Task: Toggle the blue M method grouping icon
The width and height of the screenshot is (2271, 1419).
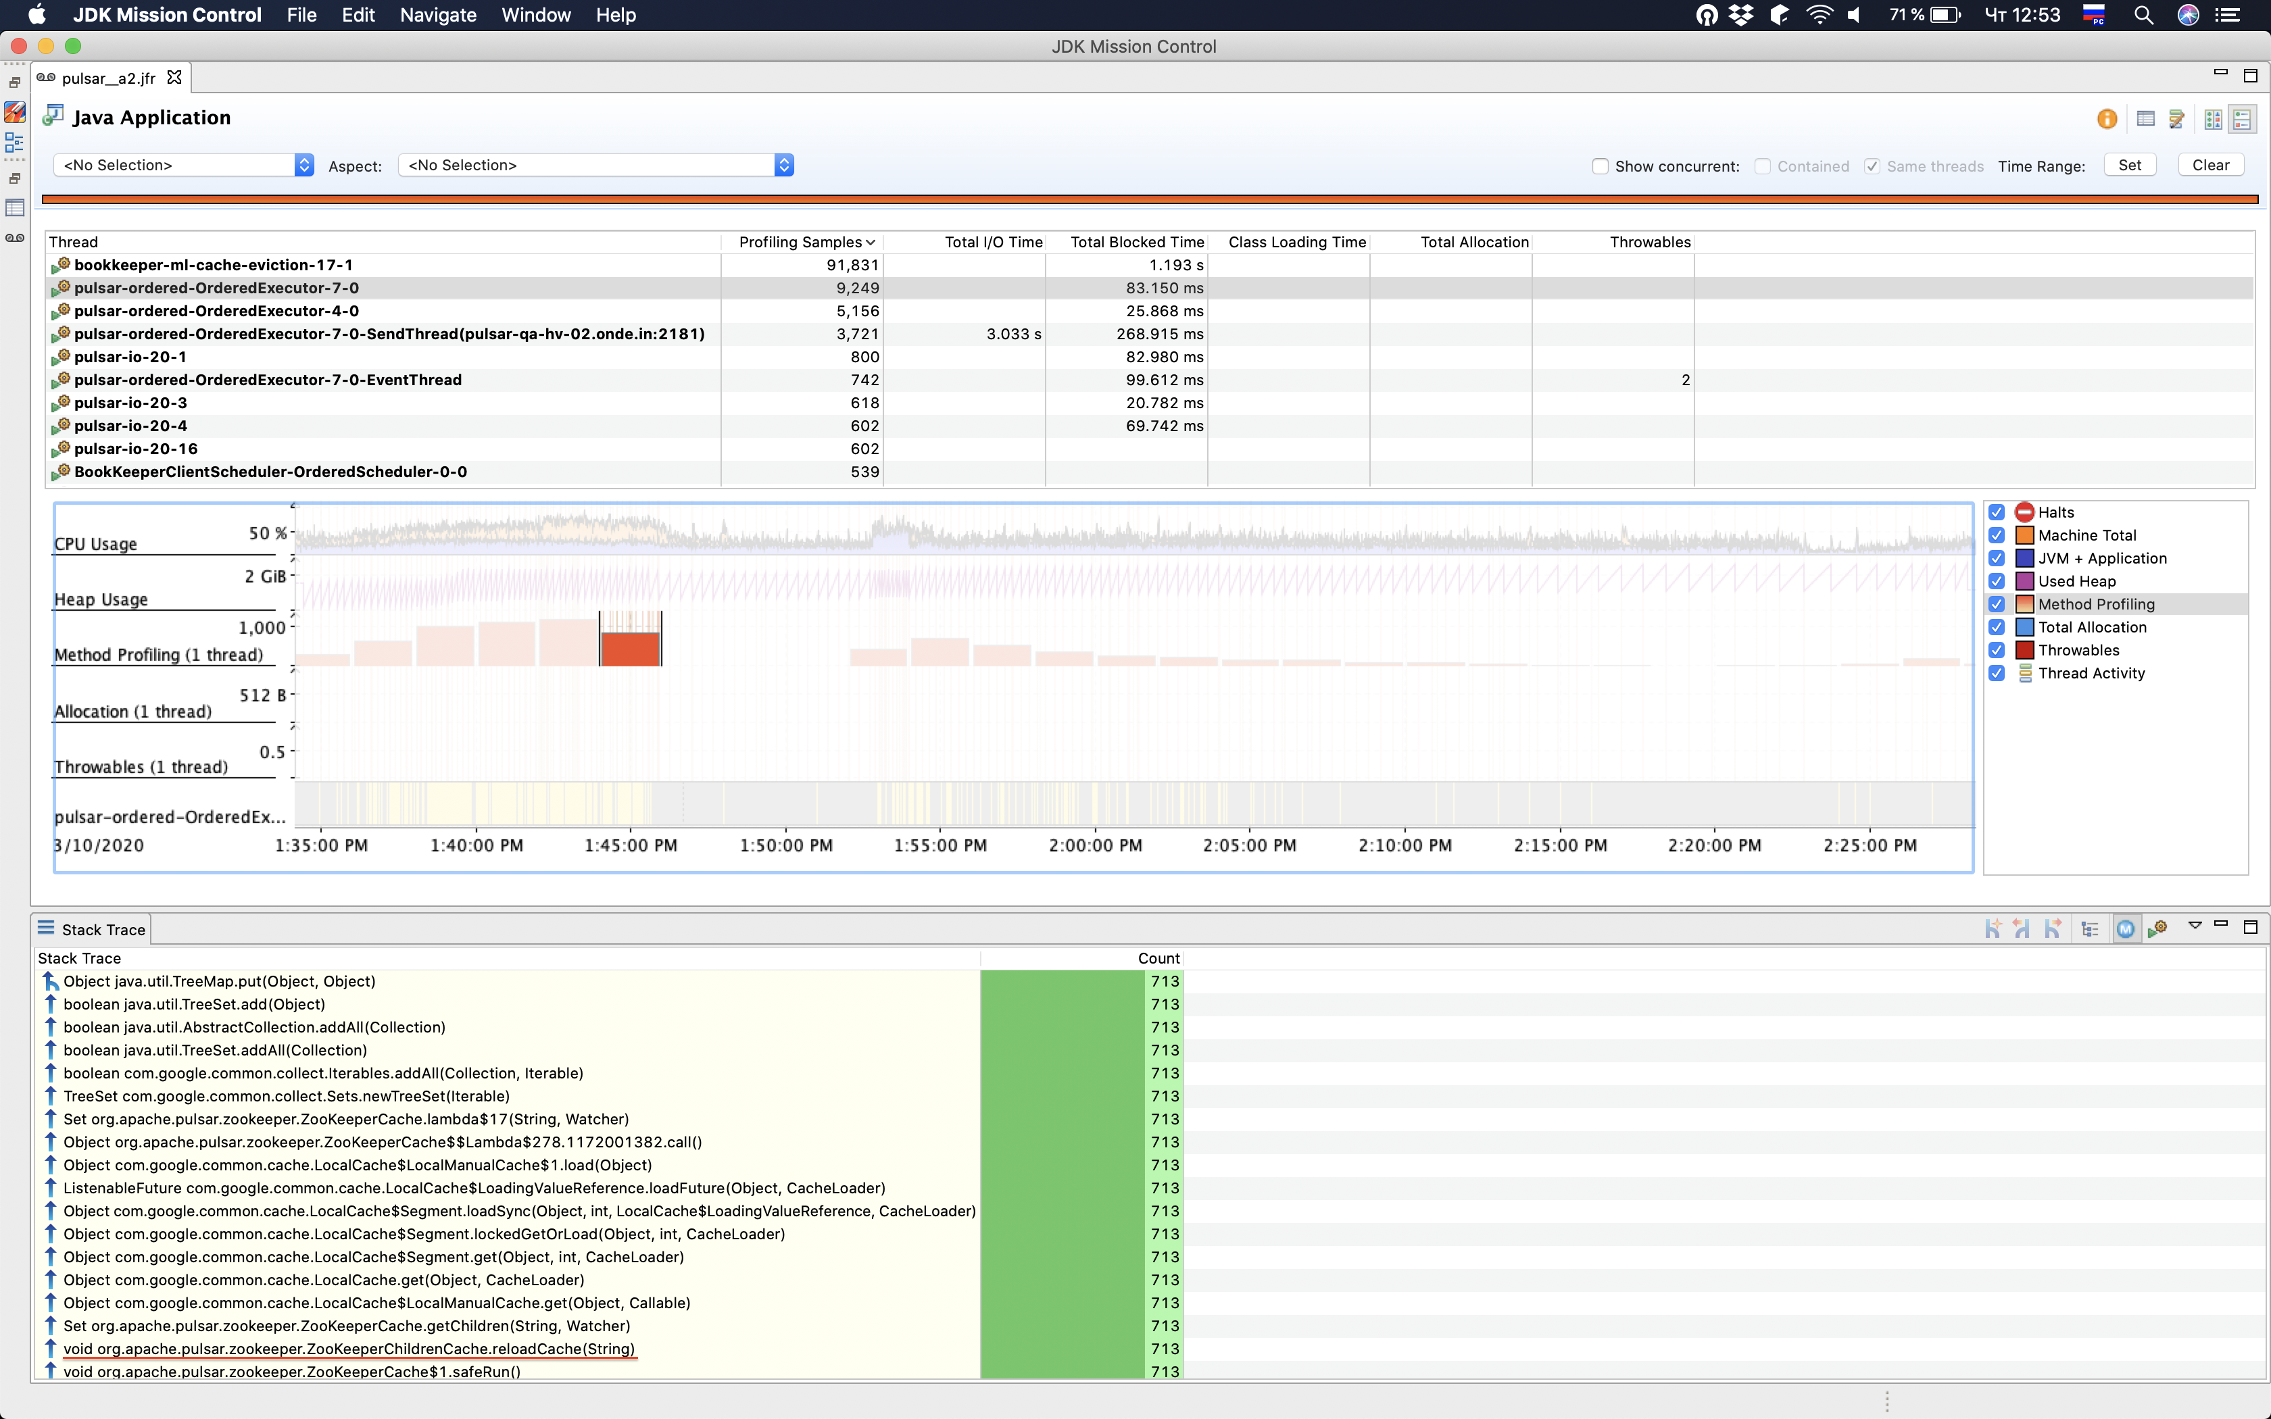Action: coord(2126,928)
